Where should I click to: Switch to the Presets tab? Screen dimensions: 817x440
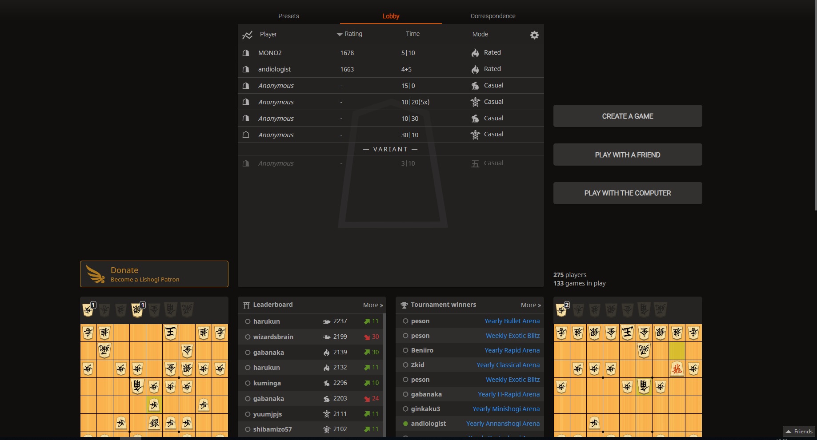tap(288, 16)
